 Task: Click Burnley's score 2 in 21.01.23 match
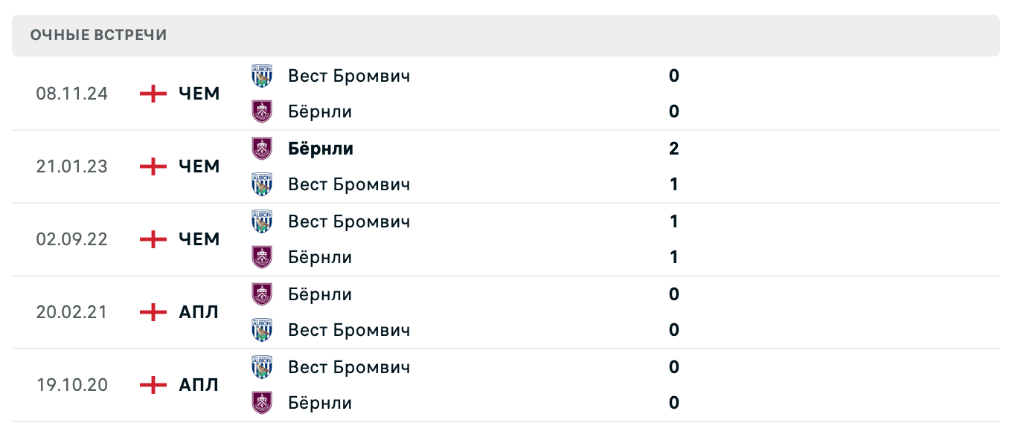pyautogui.click(x=674, y=149)
